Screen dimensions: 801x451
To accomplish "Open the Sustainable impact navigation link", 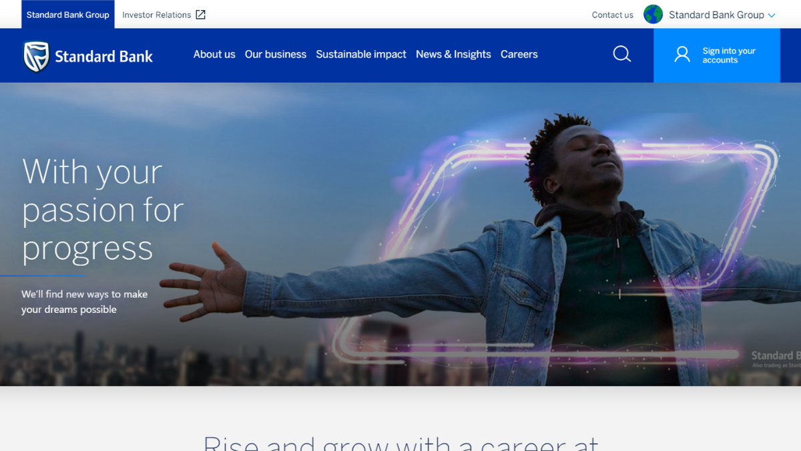I will [360, 54].
